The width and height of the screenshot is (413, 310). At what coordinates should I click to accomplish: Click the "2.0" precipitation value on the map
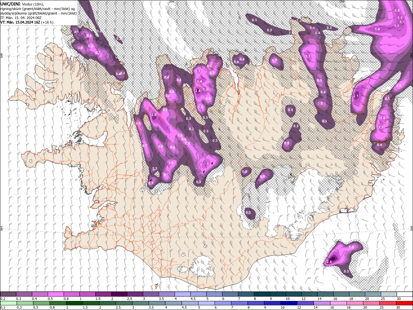(x=154, y=115)
